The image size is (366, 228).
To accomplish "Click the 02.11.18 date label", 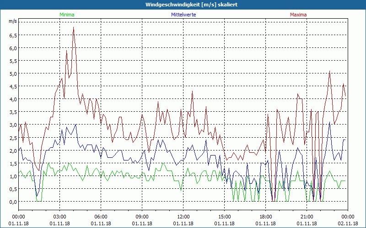I will (x=348, y=223).
